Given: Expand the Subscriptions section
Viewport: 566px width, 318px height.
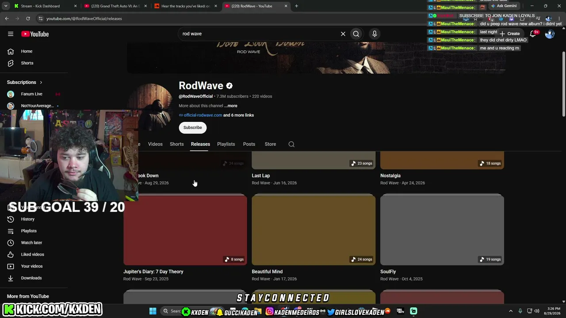Looking at the screenshot, I should pyautogui.click(x=25, y=82).
